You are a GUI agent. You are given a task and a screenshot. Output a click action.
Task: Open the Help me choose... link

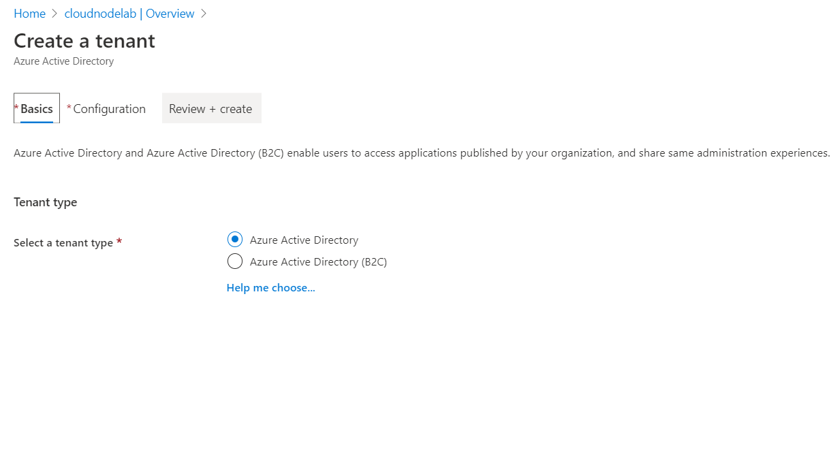coord(270,288)
